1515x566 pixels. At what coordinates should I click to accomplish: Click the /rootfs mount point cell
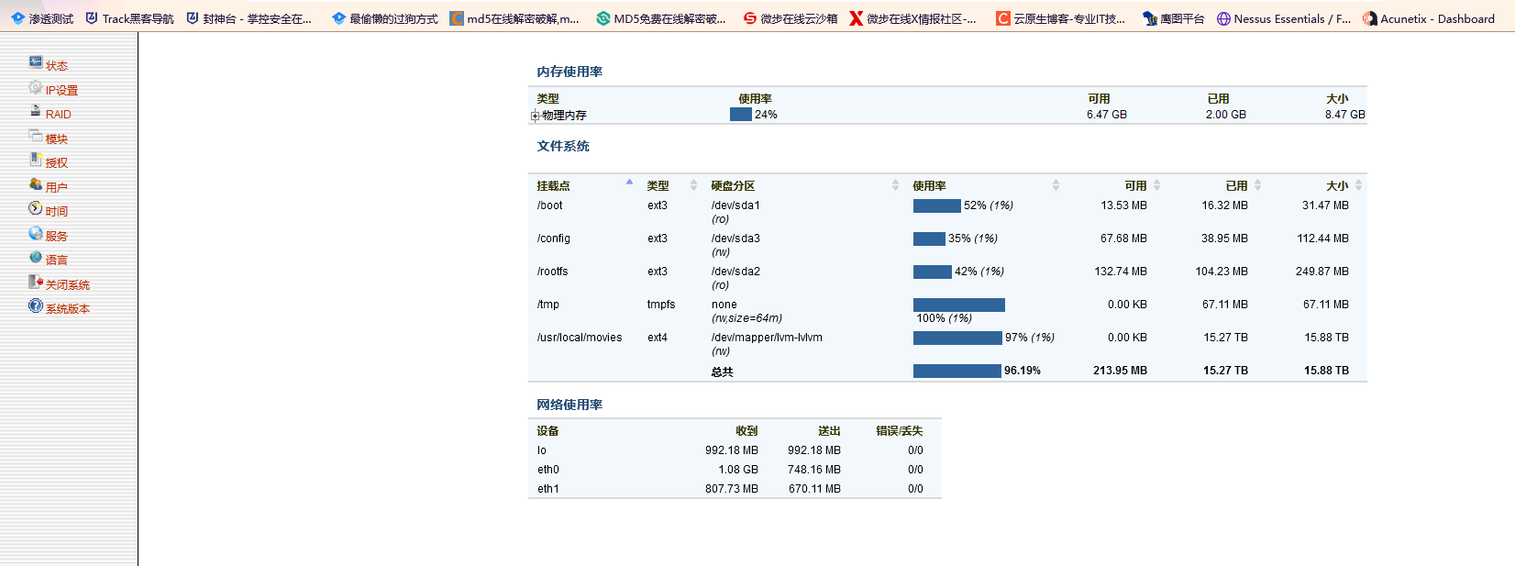click(553, 272)
